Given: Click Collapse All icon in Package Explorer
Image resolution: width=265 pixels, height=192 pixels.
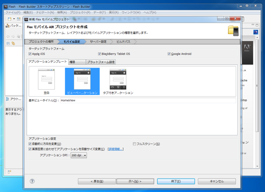Looking at the screenshot, I should point(8,43).
